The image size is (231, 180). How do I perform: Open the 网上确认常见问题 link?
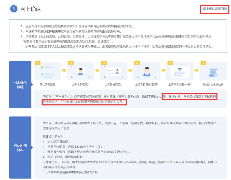(214, 9)
